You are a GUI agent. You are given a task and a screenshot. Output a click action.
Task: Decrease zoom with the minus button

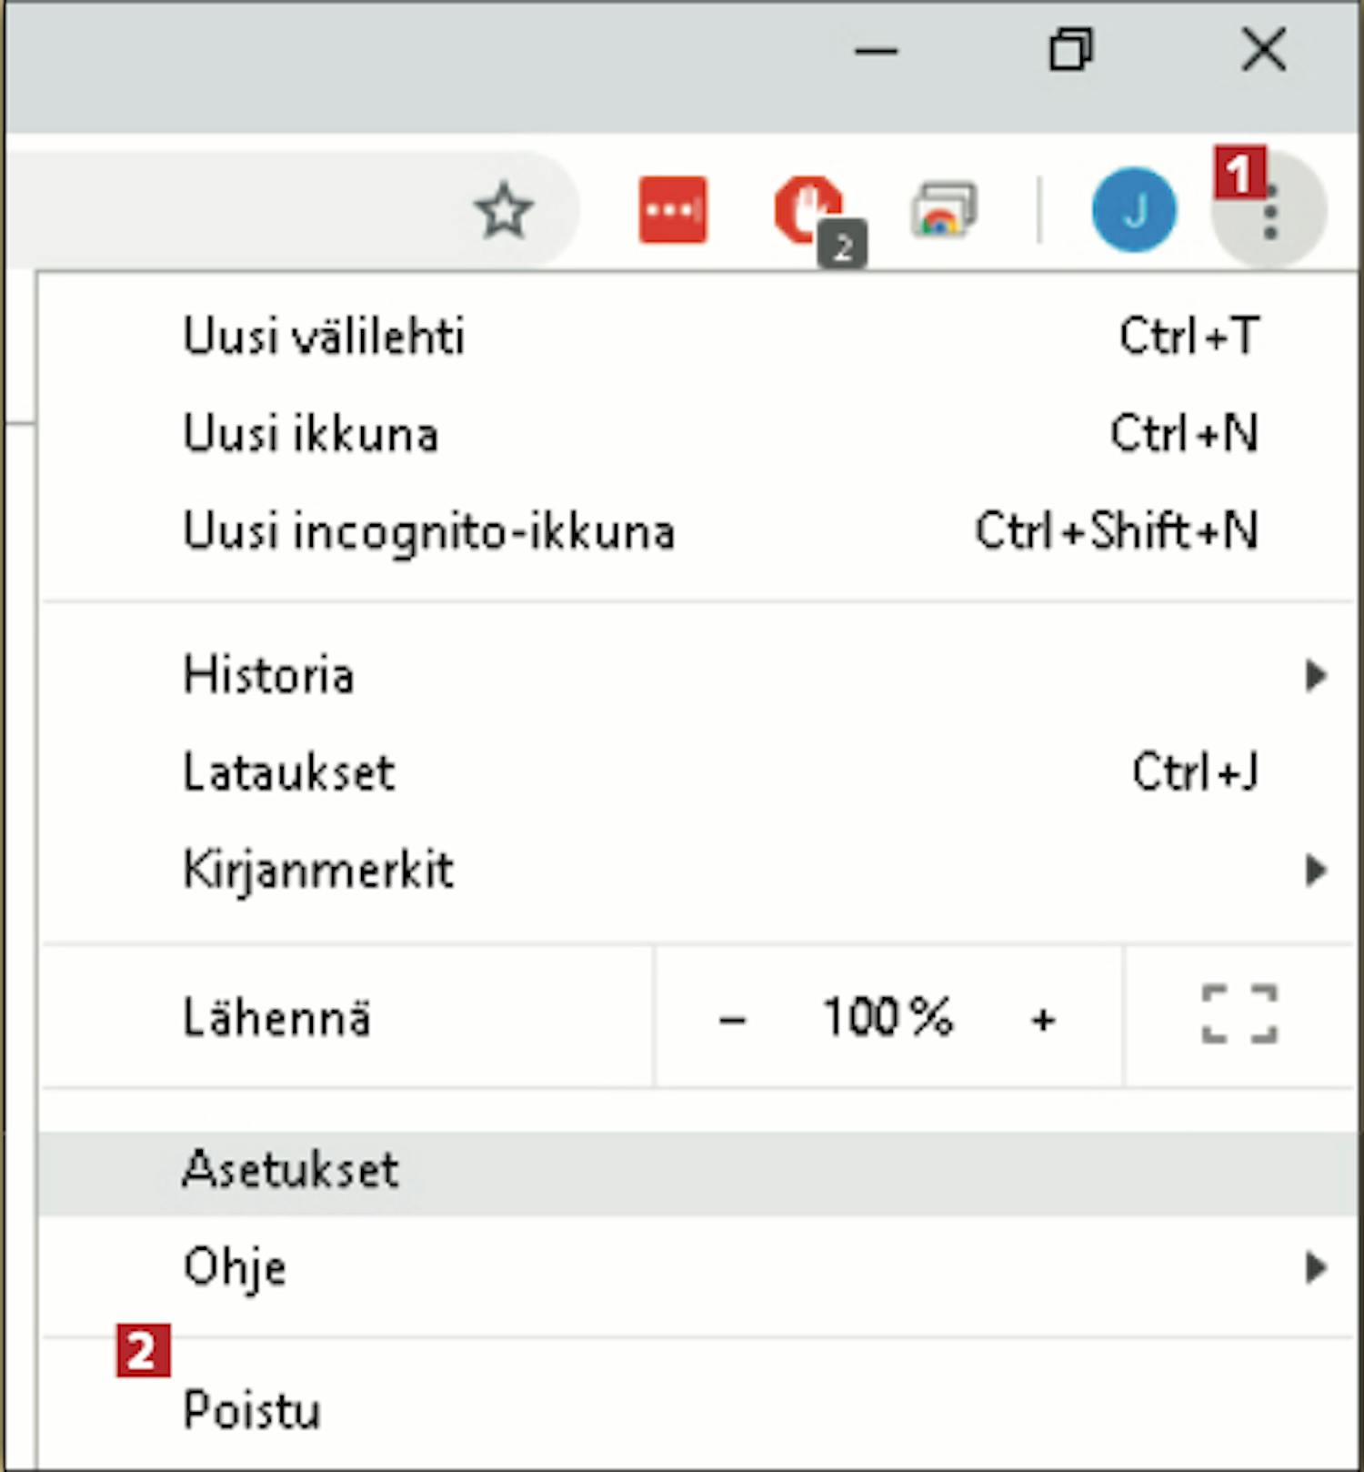(732, 1019)
